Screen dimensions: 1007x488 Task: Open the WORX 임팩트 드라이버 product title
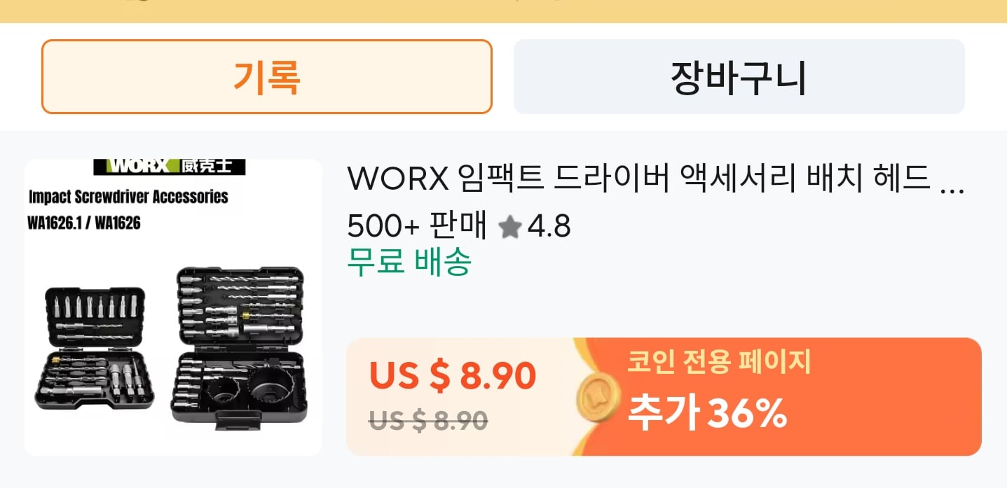coord(655,180)
